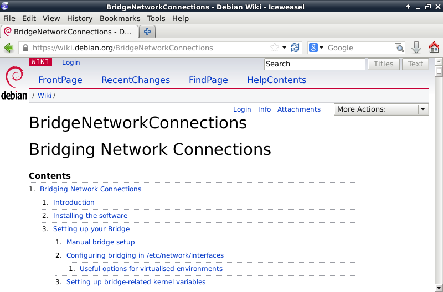This screenshot has height=292, width=443.
Task: Open the RecentChanges wiki link
Action: click(136, 80)
